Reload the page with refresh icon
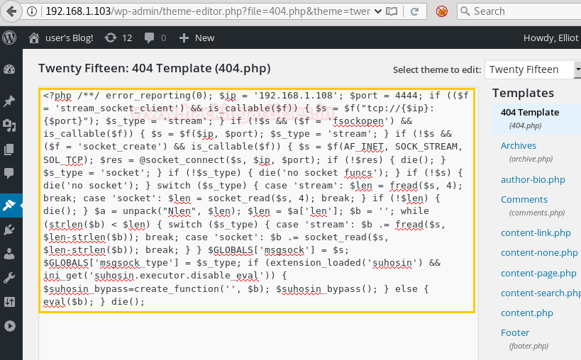This screenshot has width=581, height=360. pos(414,11)
